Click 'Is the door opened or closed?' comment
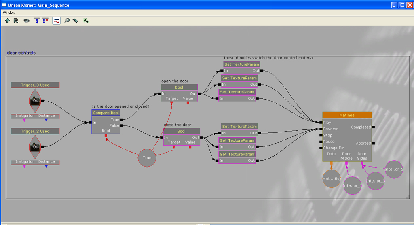This screenshot has width=414, height=225. point(120,106)
